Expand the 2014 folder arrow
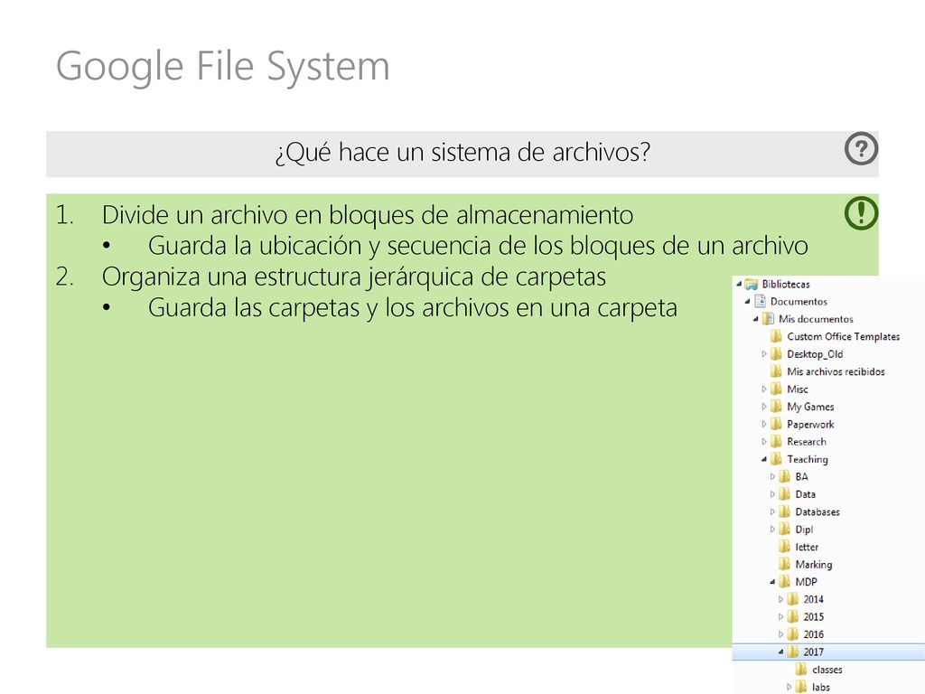 click(x=780, y=600)
